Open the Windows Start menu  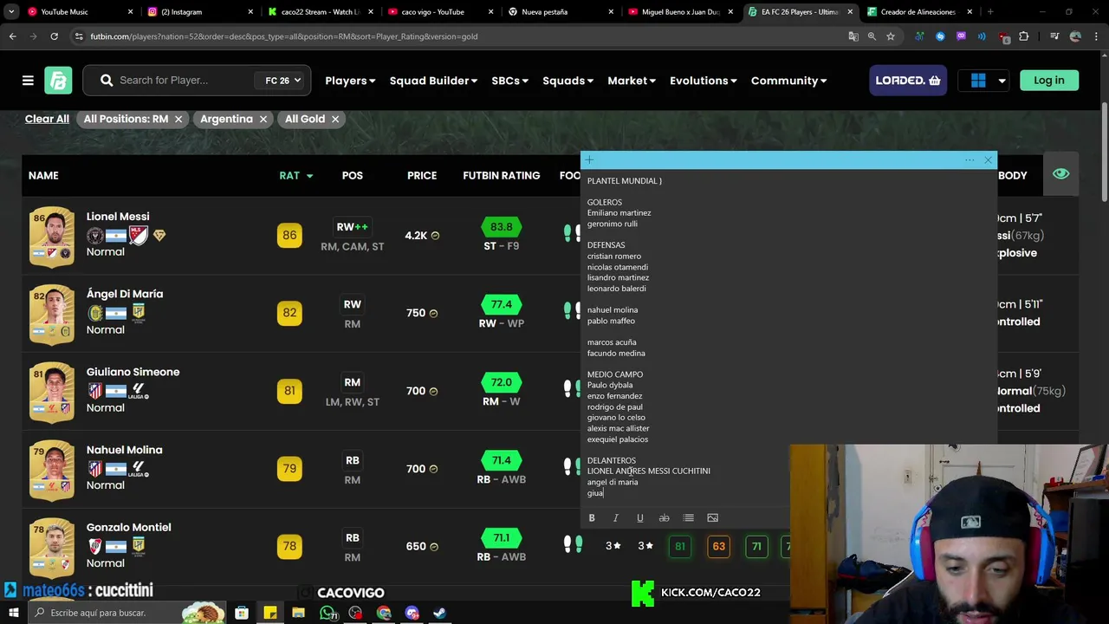click(x=16, y=613)
